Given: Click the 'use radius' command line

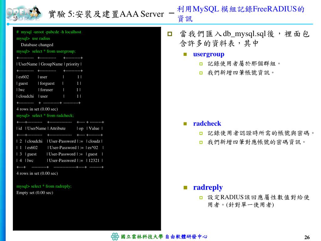Looking at the screenshot, I should click(33, 39).
